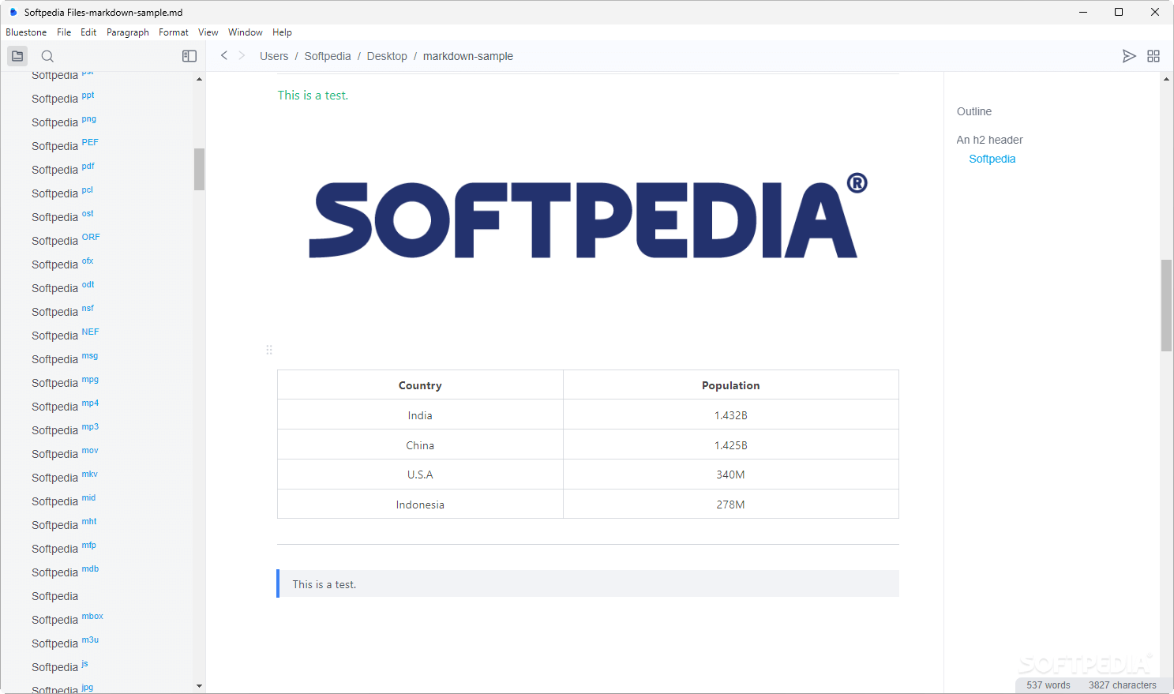This screenshot has height=694, width=1174.
Task: Click the markdown-sample breadcrumb
Action: pos(468,56)
